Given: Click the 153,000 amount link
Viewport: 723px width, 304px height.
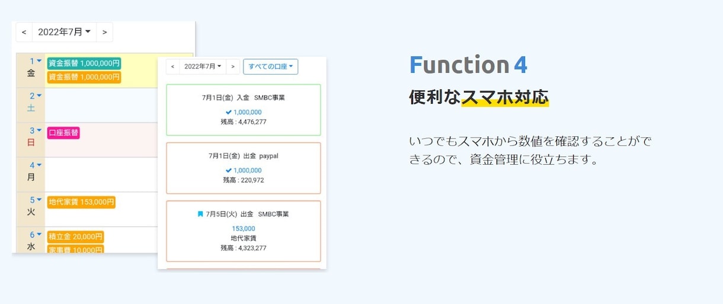Looking at the screenshot, I should (244, 229).
